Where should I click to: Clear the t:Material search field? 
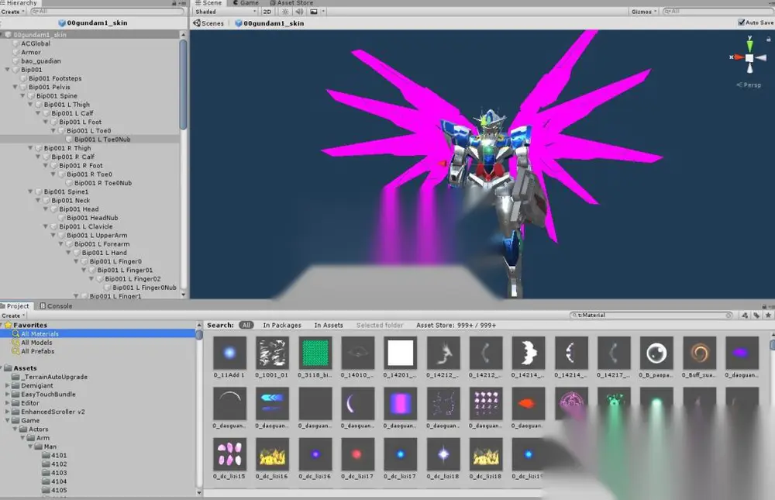tap(728, 315)
